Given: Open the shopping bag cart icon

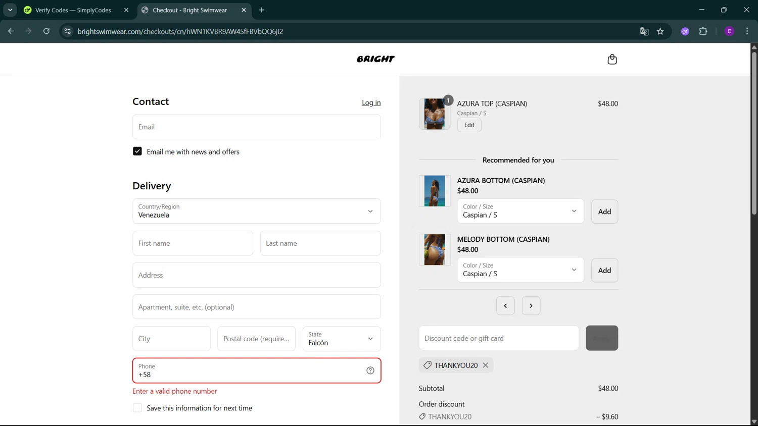Looking at the screenshot, I should click(x=612, y=59).
